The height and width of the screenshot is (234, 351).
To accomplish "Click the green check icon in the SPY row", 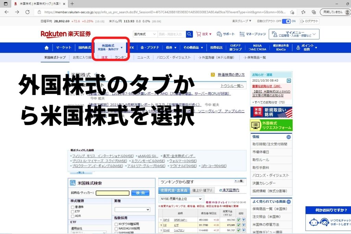I will point(239,220).
